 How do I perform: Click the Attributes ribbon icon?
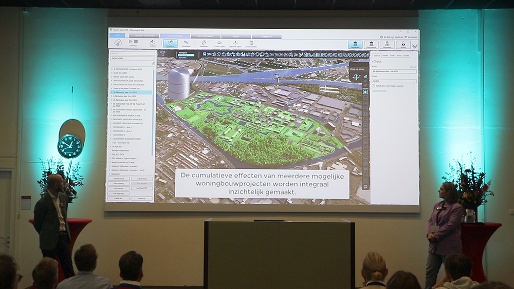[x=204, y=43]
